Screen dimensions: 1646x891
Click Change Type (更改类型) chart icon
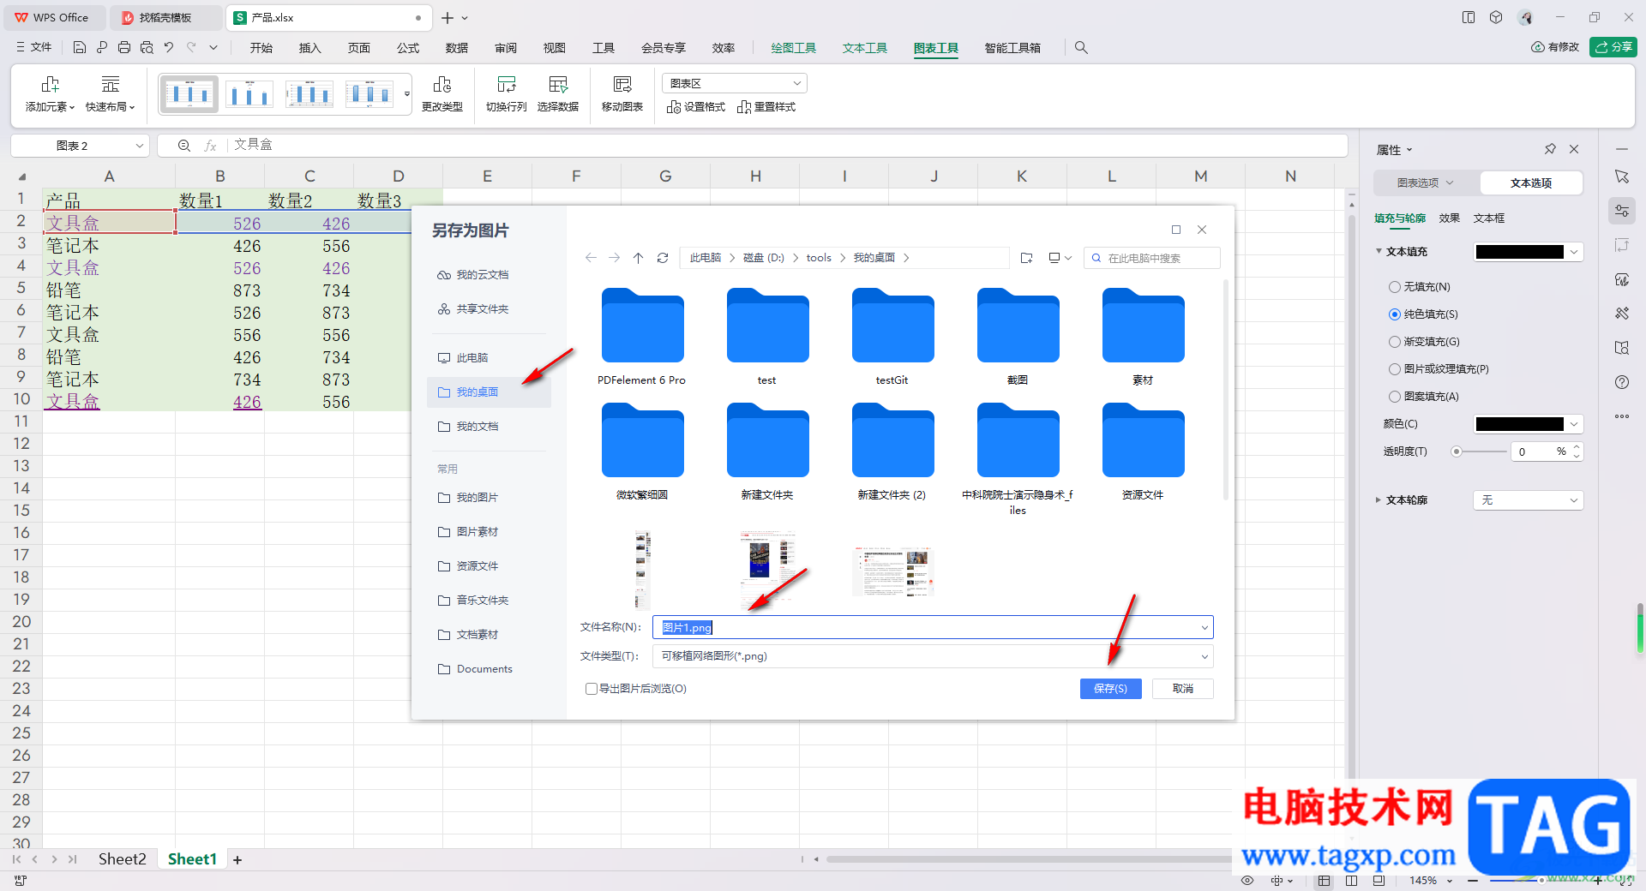(x=442, y=84)
